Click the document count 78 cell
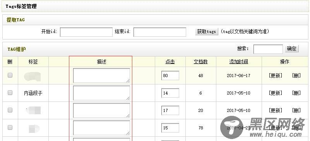The width and height of the screenshot is (310, 141). (x=201, y=128)
